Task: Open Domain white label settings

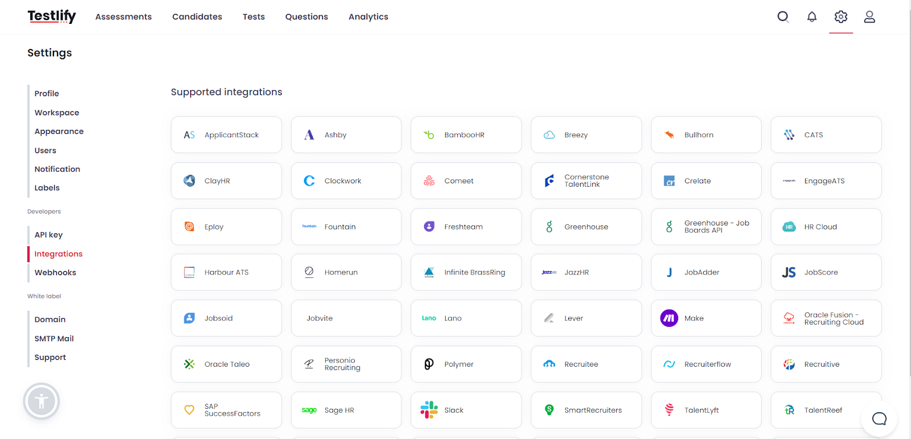Action: 50,319
